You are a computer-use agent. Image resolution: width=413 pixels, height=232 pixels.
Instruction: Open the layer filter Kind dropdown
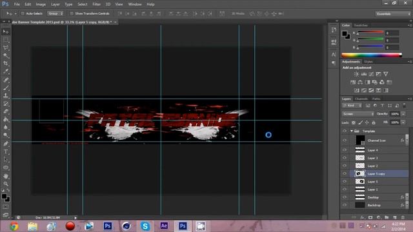coord(352,106)
